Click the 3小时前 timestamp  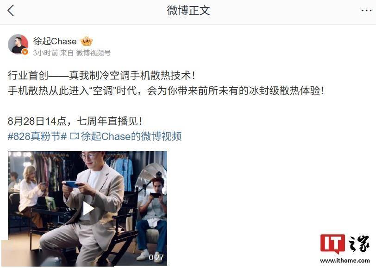click(45, 53)
